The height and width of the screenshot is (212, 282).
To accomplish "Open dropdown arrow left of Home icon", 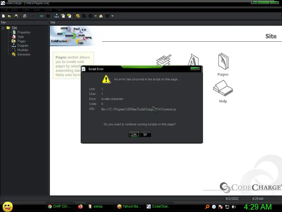I will pos(96,16).
